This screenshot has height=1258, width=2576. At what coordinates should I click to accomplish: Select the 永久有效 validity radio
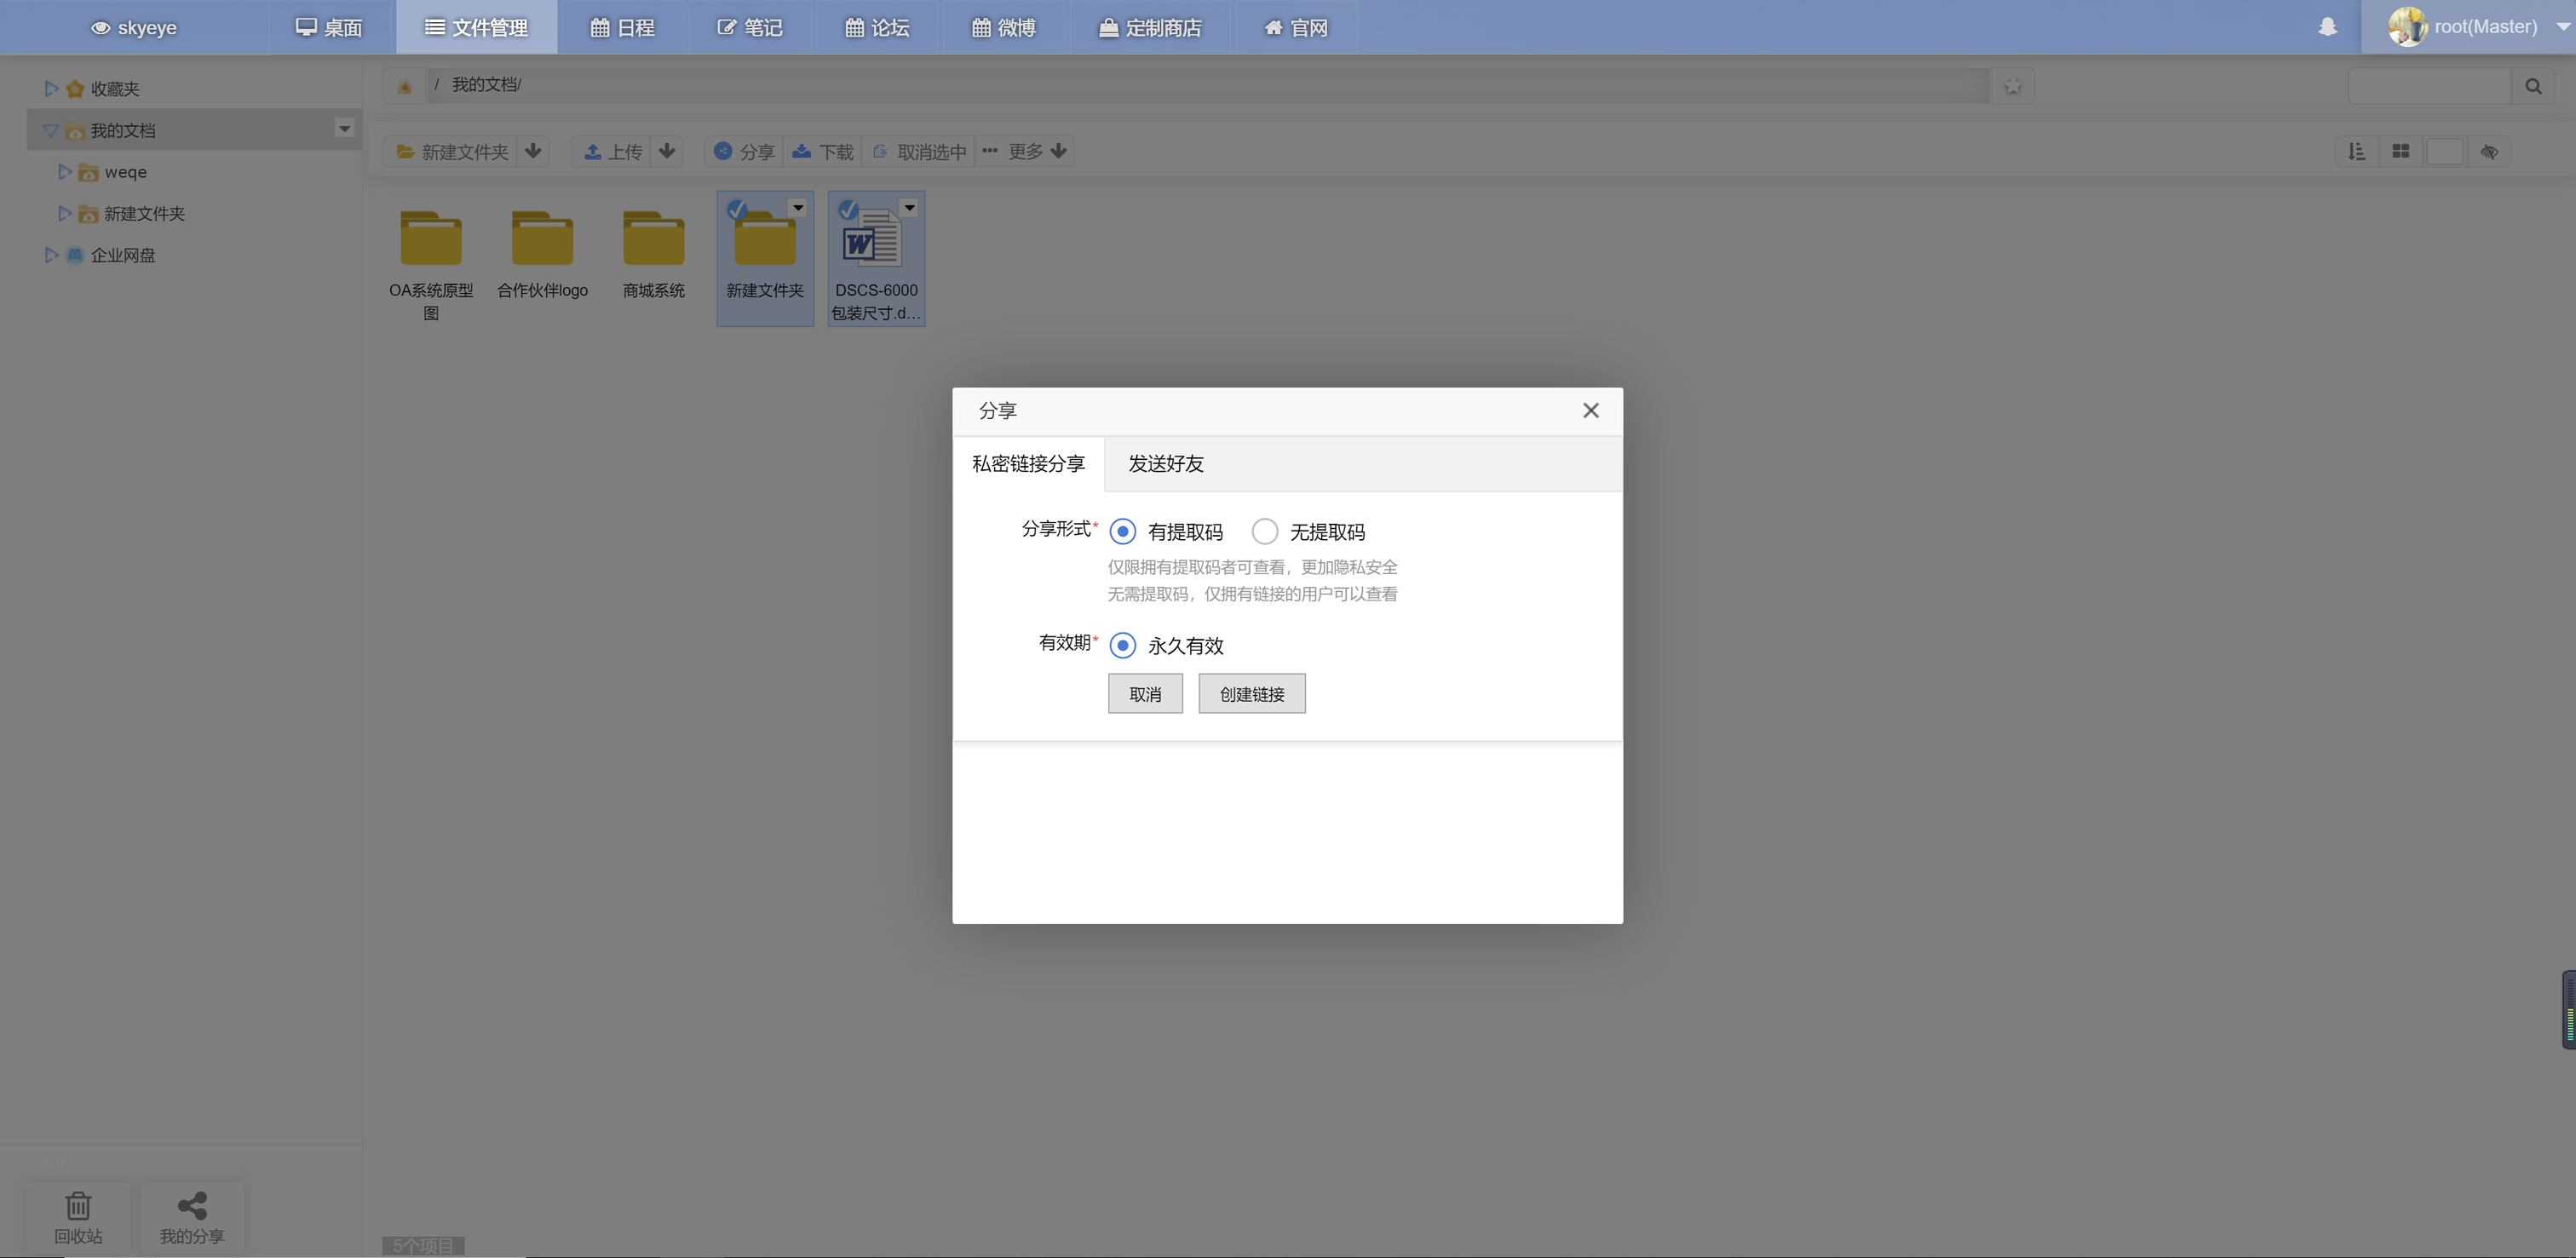1122,645
